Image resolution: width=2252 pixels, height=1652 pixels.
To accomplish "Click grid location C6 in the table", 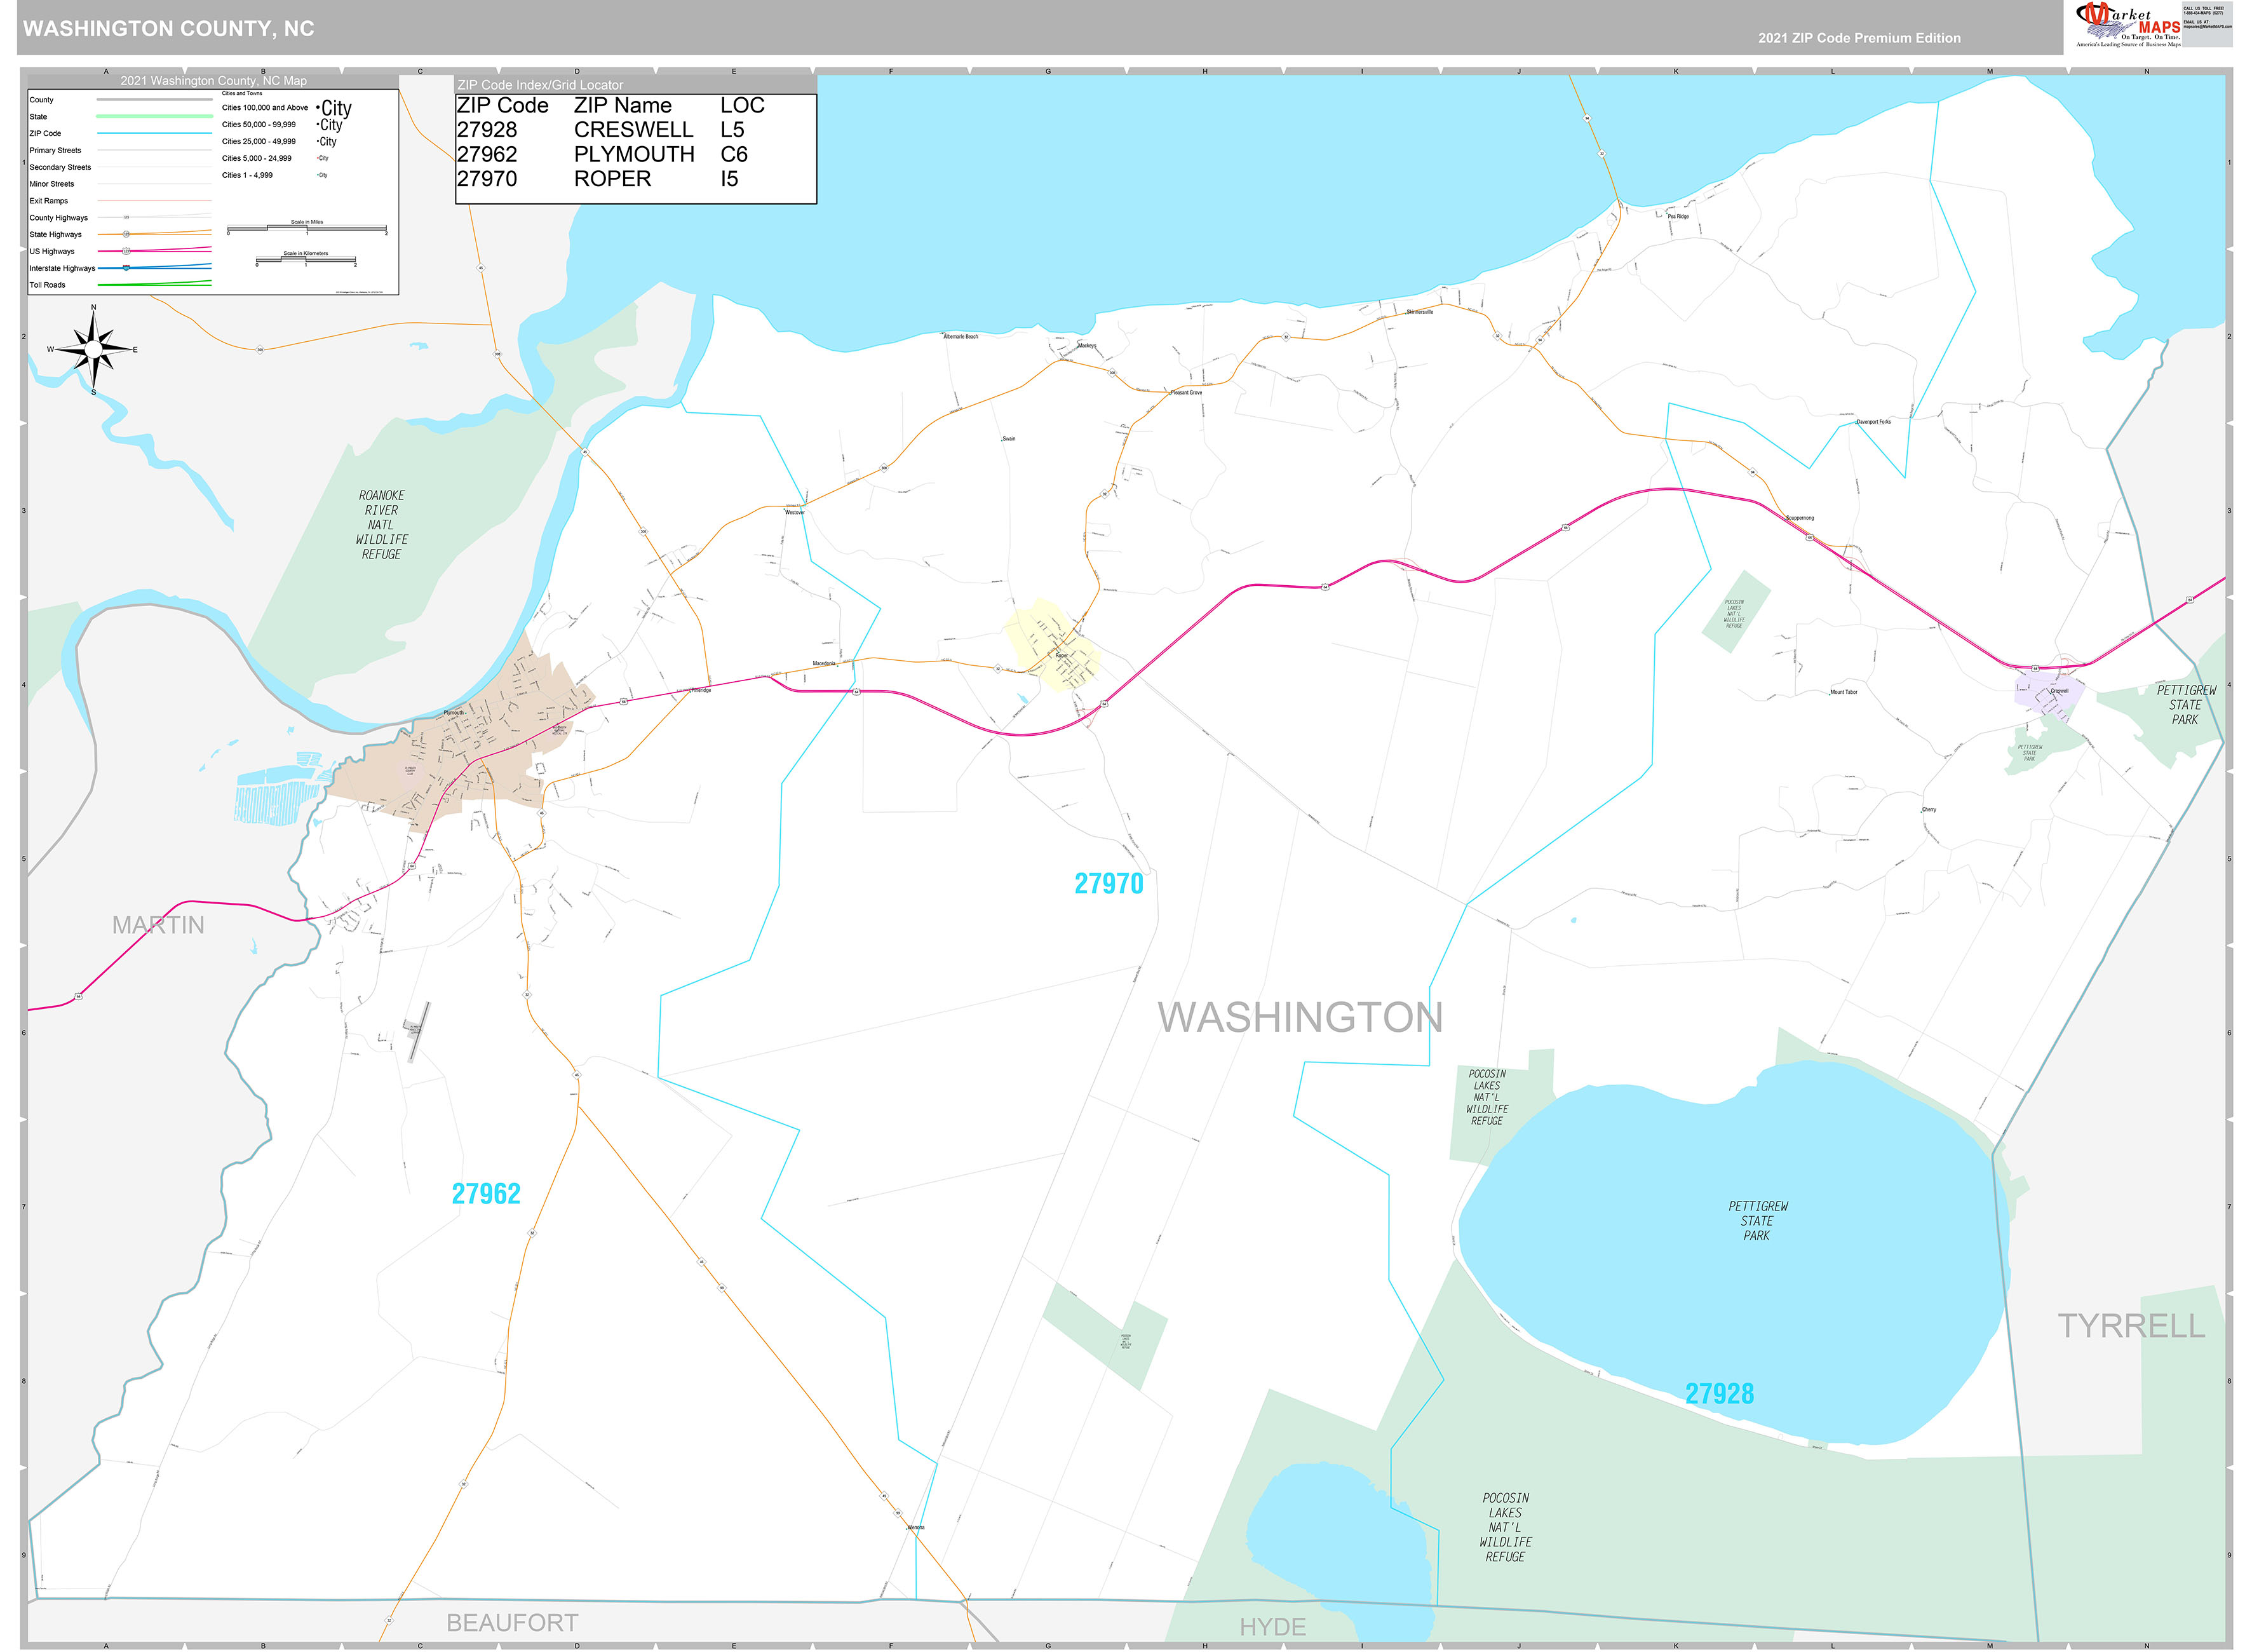I will 734,155.
